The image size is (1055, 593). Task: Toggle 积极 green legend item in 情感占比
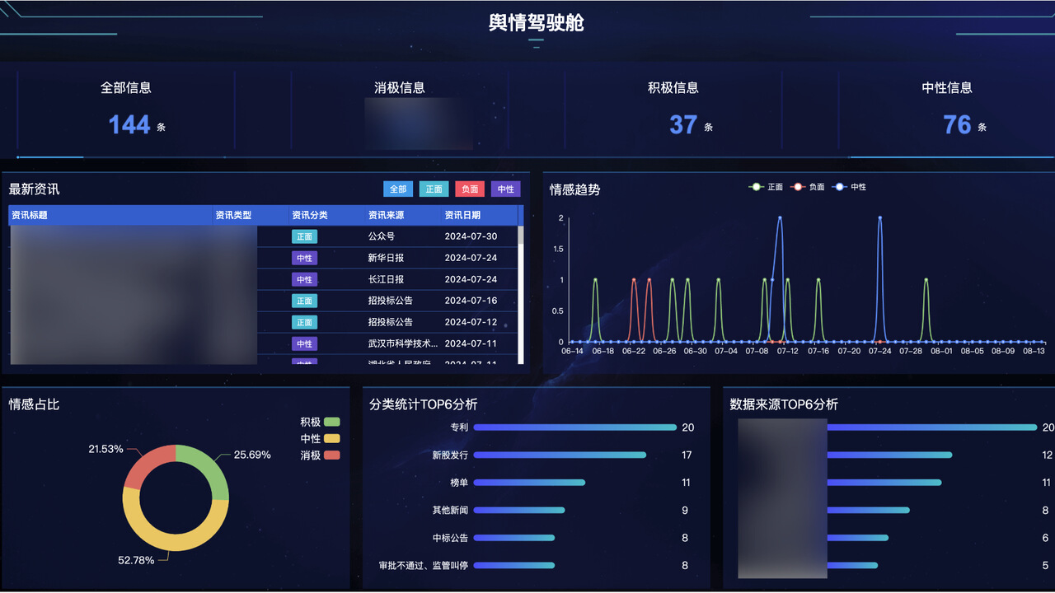[x=331, y=423]
